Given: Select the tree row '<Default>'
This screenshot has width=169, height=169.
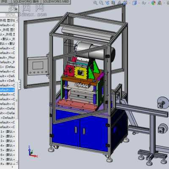Looking at the screenshot, I should pos(7,118).
